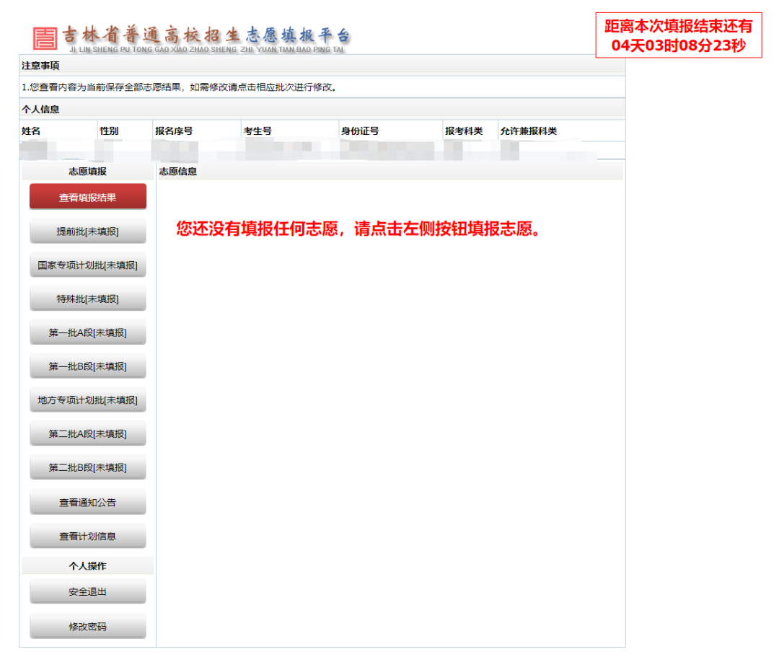Click the platform logo seal icon
Viewport: 779px width, 657px height.
click(45, 38)
